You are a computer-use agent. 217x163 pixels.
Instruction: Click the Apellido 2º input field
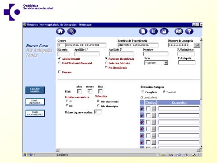tap(122, 54)
